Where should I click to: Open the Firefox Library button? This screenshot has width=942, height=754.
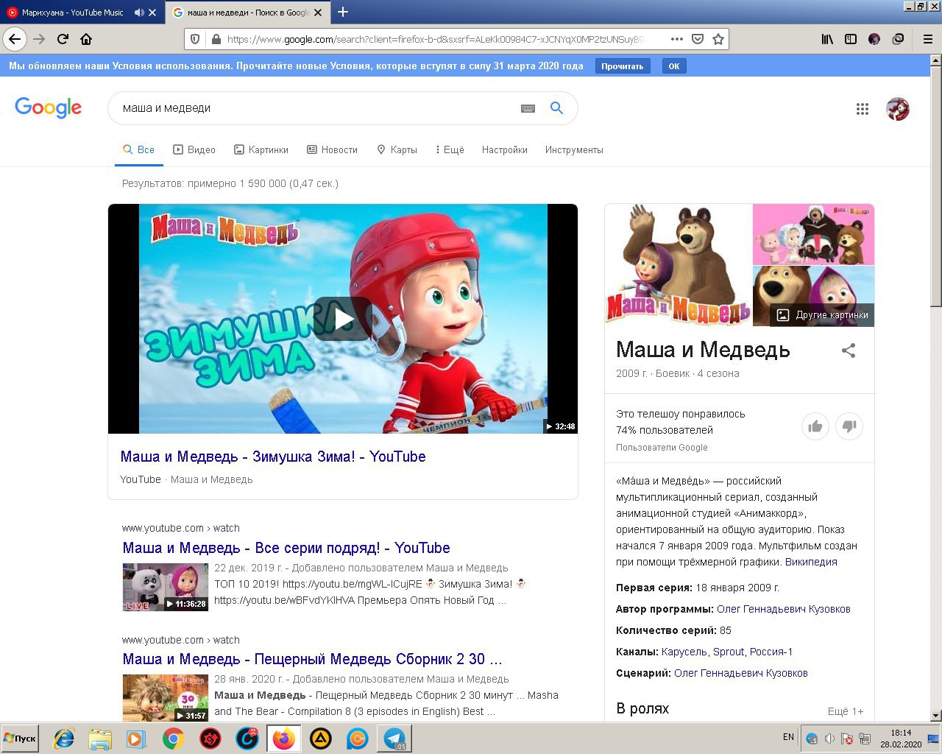(828, 40)
